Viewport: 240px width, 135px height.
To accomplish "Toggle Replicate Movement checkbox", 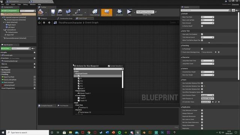I will pos(202,117).
